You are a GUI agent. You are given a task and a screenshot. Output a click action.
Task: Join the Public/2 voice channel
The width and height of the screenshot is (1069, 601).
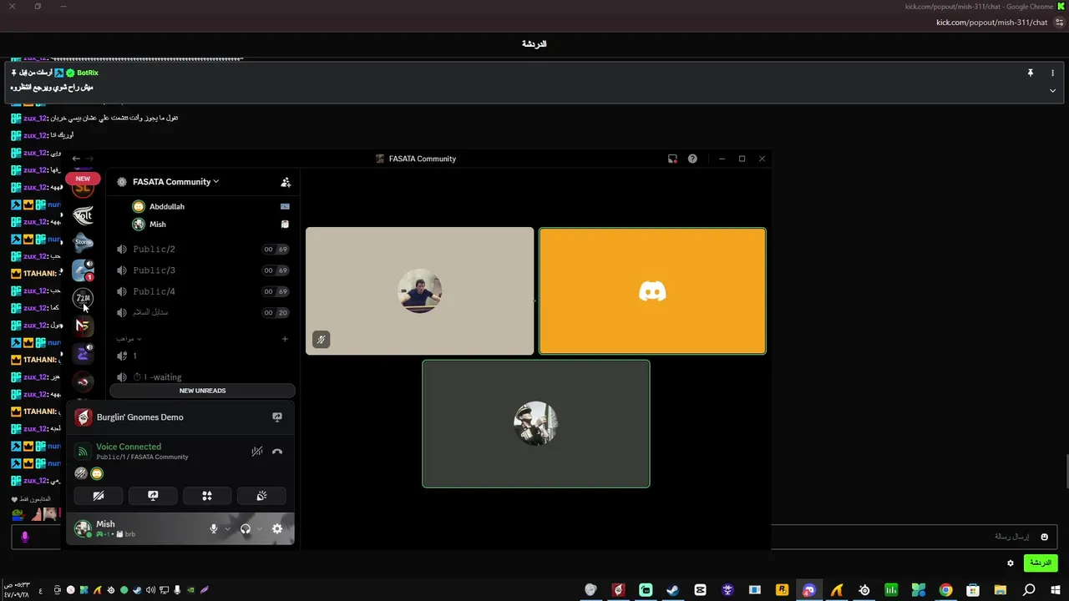click(x=201, y=250)
